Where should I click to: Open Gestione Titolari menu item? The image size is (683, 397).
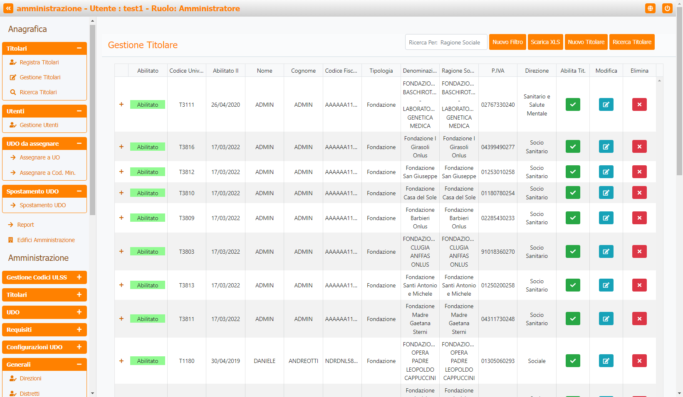tap(40, 77)
